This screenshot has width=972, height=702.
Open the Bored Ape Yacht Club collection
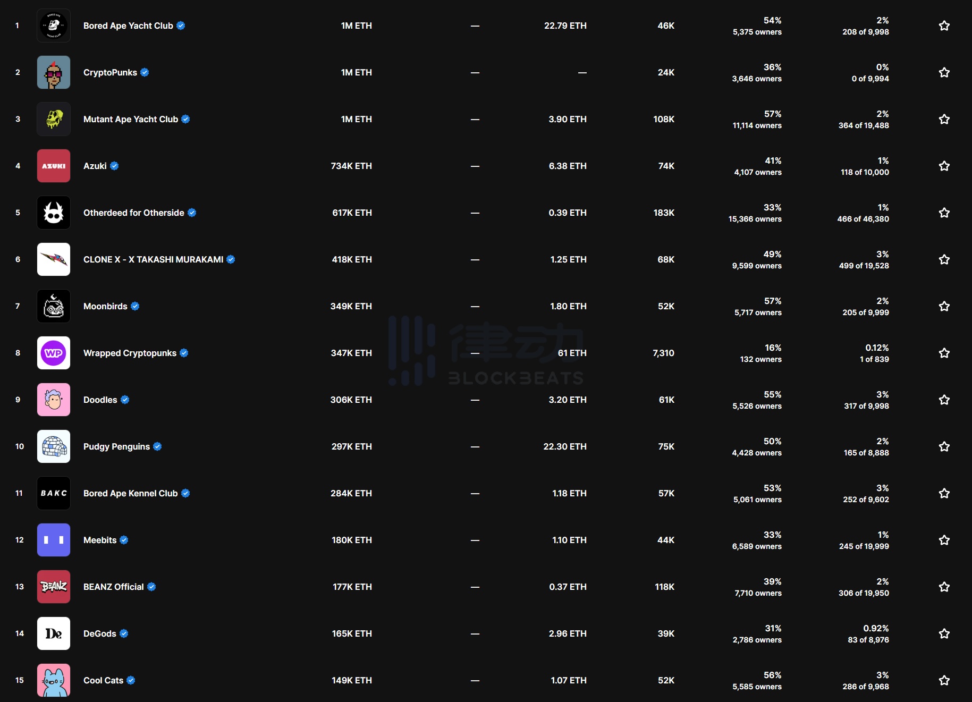[x=128, y=26]
